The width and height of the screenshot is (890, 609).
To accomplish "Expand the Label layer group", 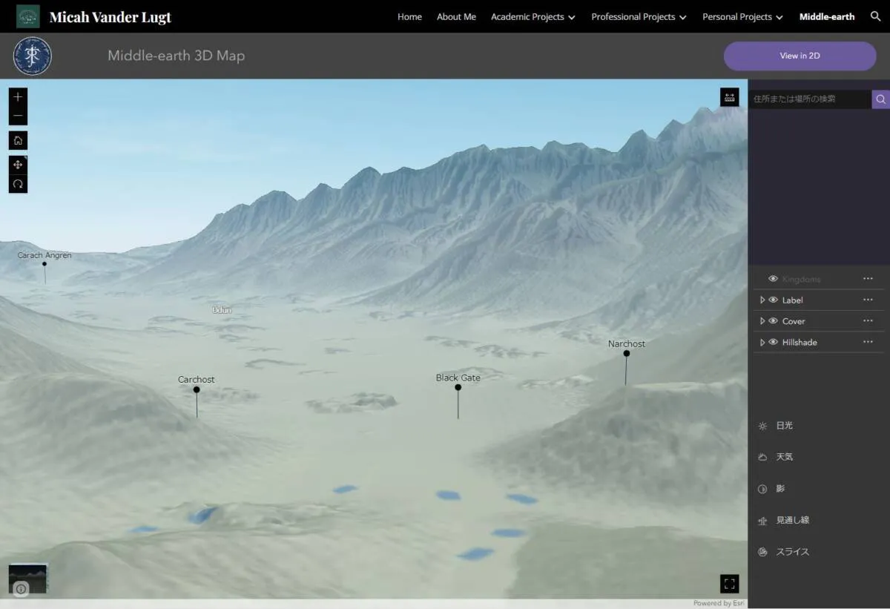I will (x=762, y=300).
